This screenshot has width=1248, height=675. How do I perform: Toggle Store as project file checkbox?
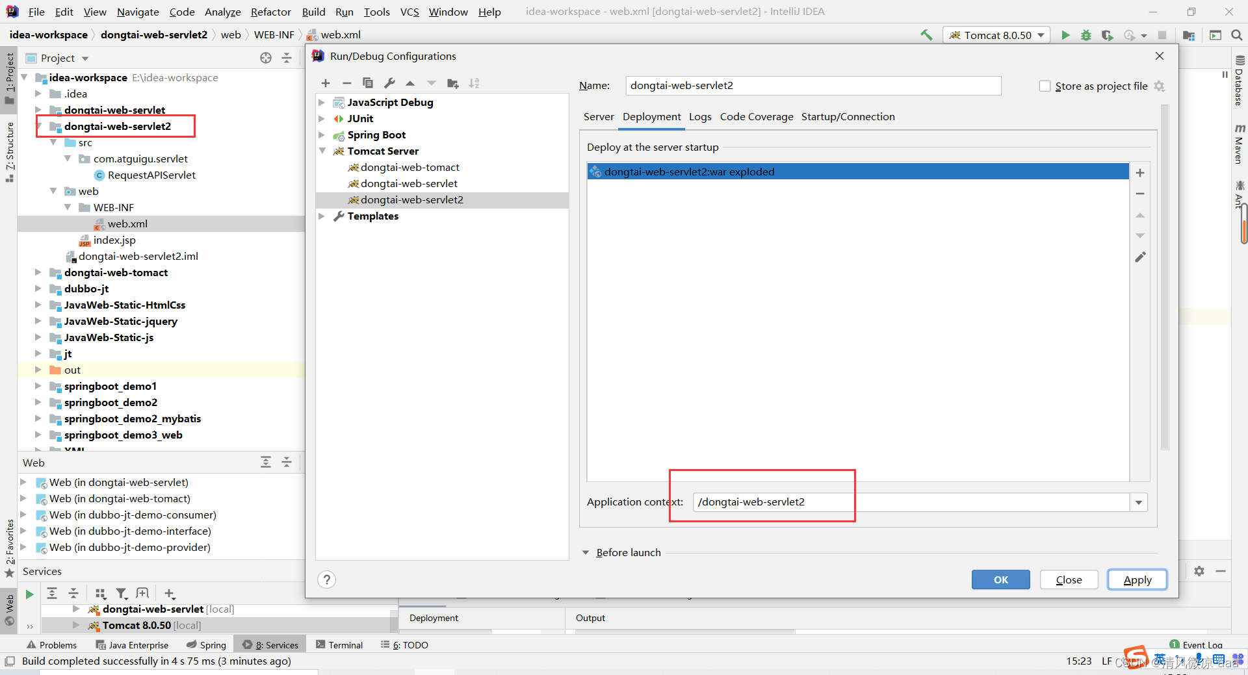point(1045,86)
